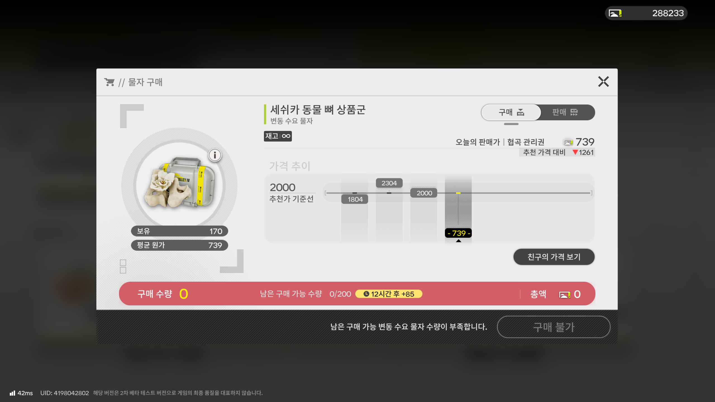The width and height of the screenshot is (715, 402).
Task: Select the 2000 price marker on chart
Action: [424, 193]
